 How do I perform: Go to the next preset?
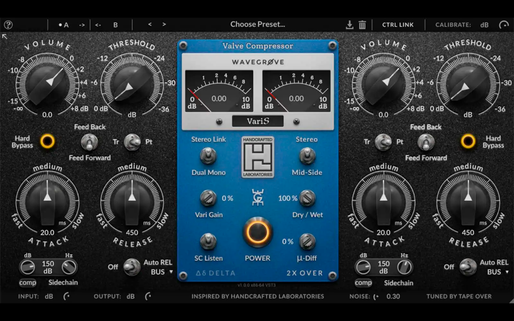164,24
